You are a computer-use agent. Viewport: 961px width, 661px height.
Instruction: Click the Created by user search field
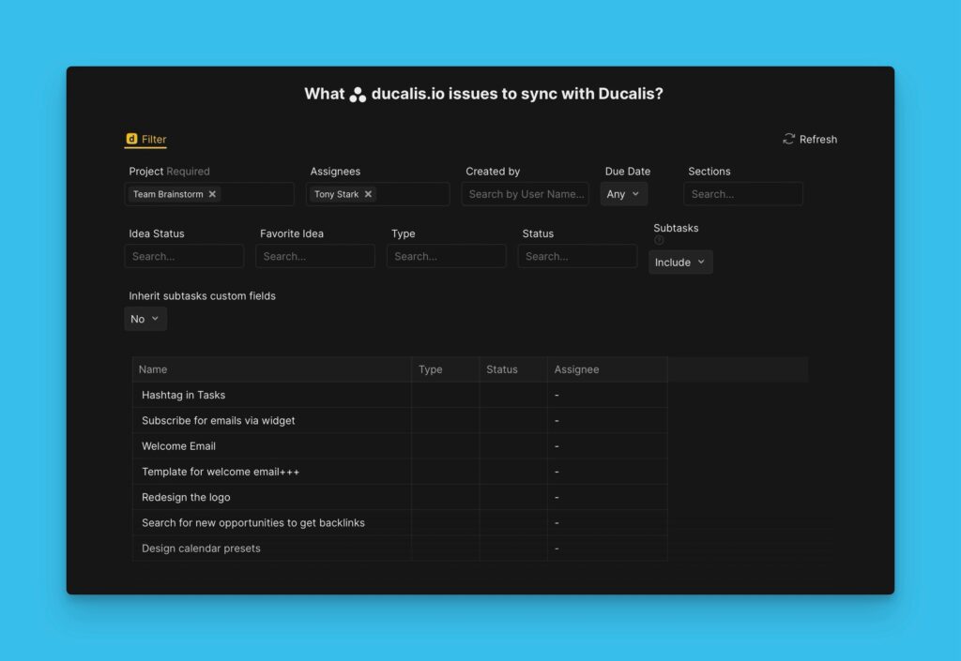[x=526, y=194]
